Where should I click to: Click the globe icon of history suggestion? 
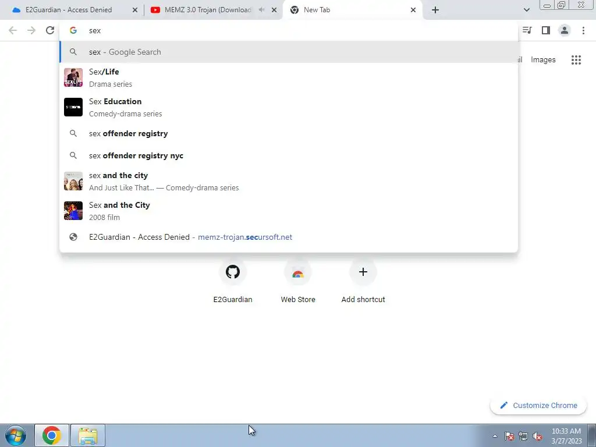73,237
